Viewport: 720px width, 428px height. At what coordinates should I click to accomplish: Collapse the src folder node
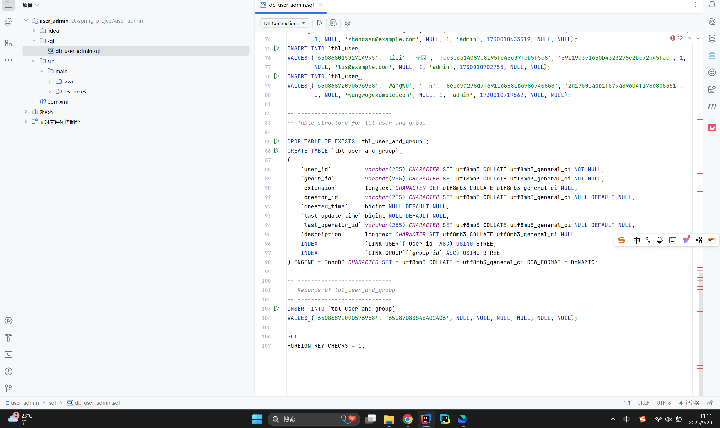tap(34, 61)
